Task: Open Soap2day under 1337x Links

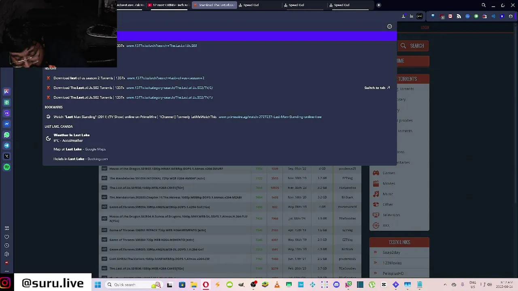Action: 391,253
